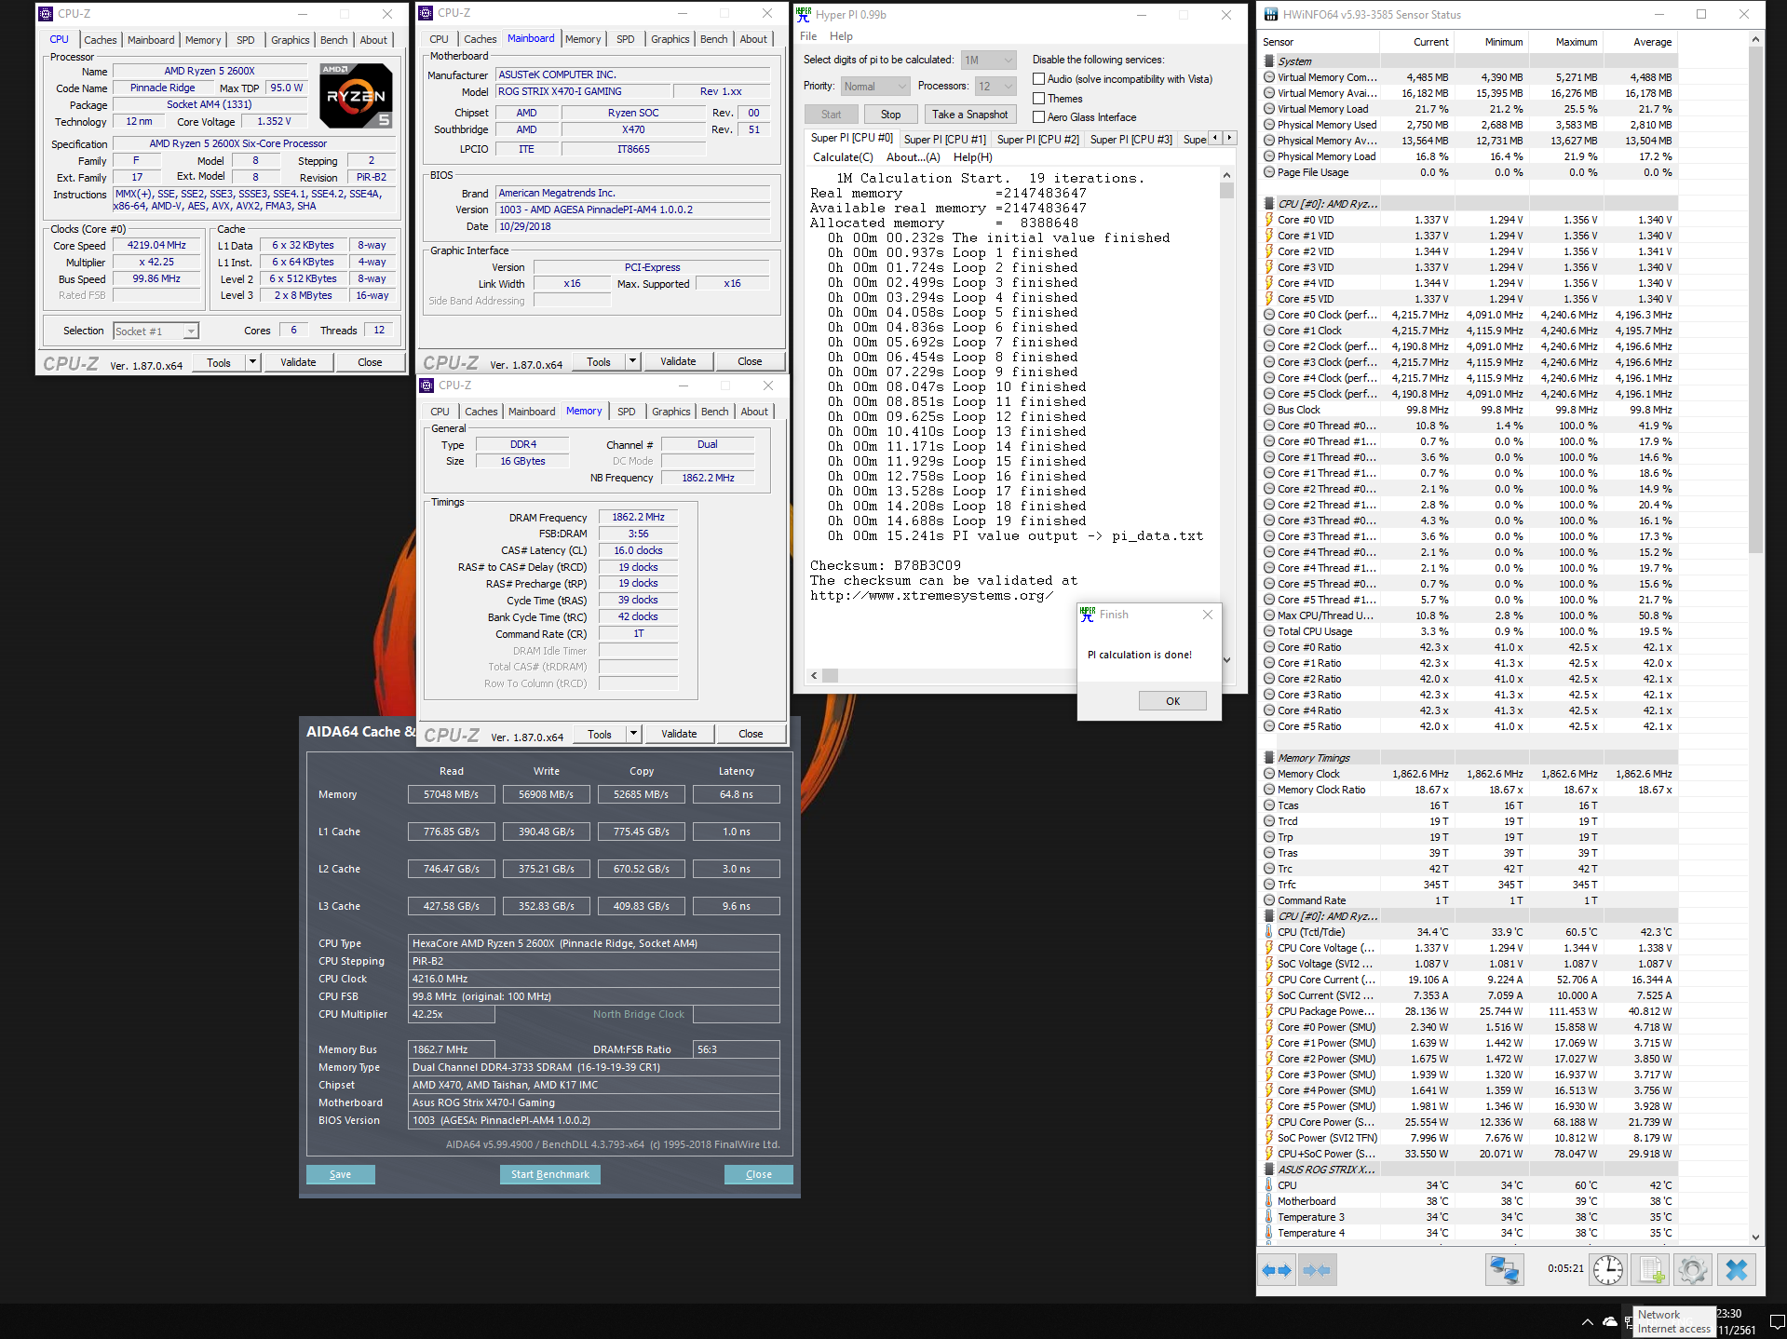Click Start Benchmark in AIDA64
The width and height of the screenshot is (1787, 1339).
click(x=549, y=1174)
